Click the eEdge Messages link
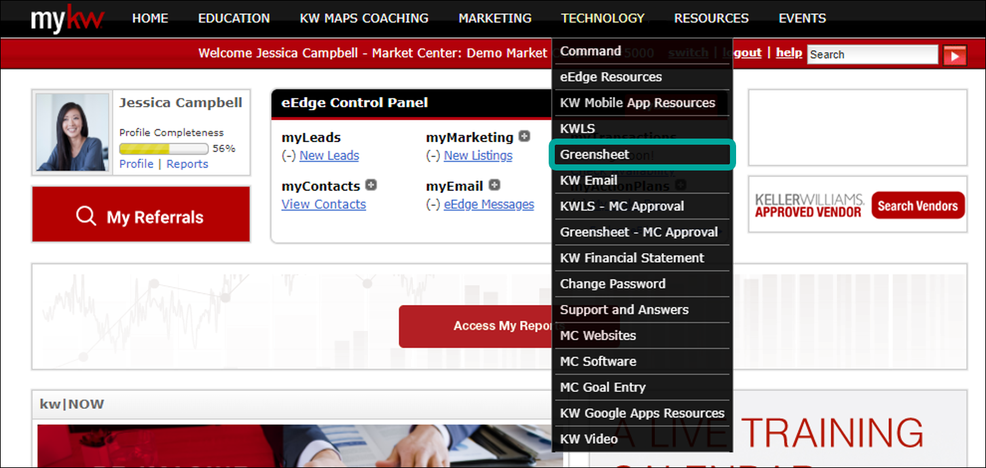Viewport: 986px width, 468px height. 489,204
